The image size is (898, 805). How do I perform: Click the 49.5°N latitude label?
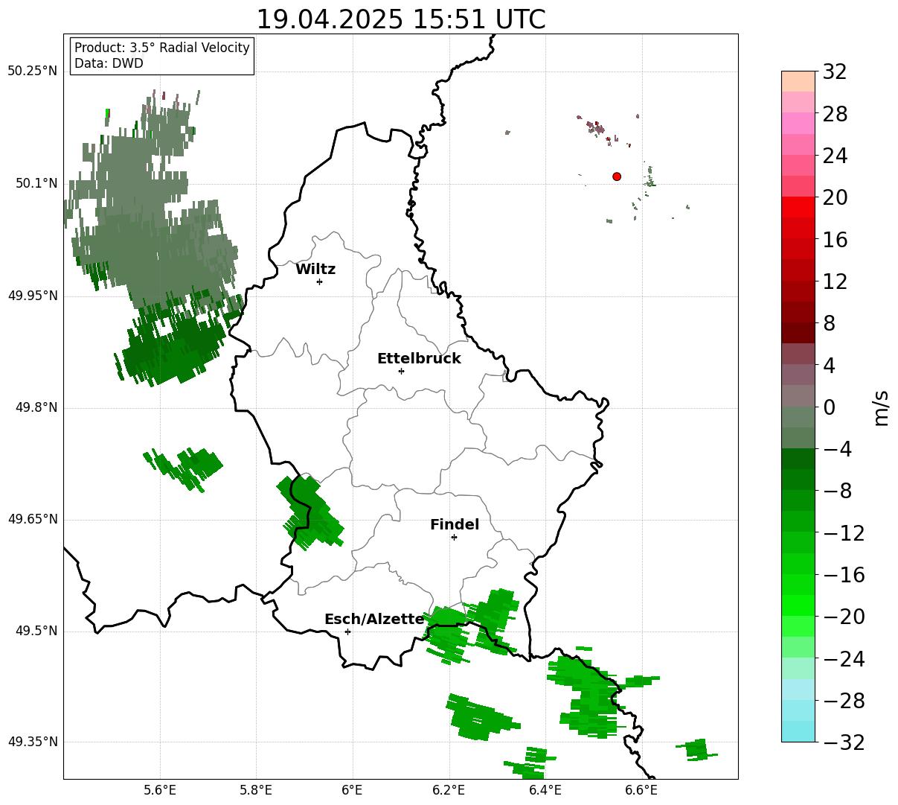click(36, 631)
